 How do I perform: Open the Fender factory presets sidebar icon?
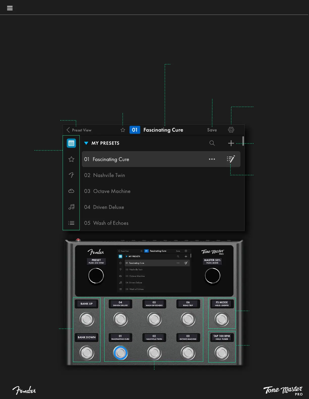click(x=71, y=175)
